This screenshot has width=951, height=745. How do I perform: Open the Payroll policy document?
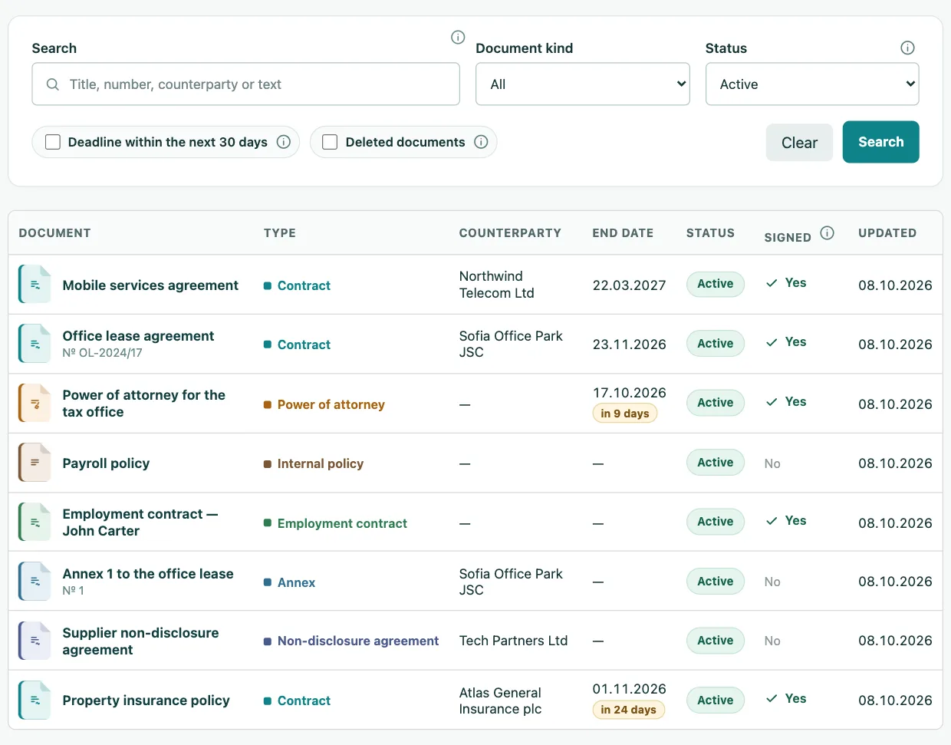coord(106,463)
